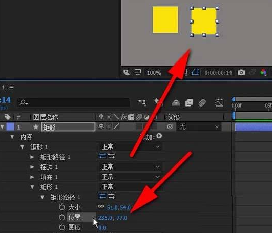
Task: Enable motion blur for the timeline
Action: click(202, 102)
